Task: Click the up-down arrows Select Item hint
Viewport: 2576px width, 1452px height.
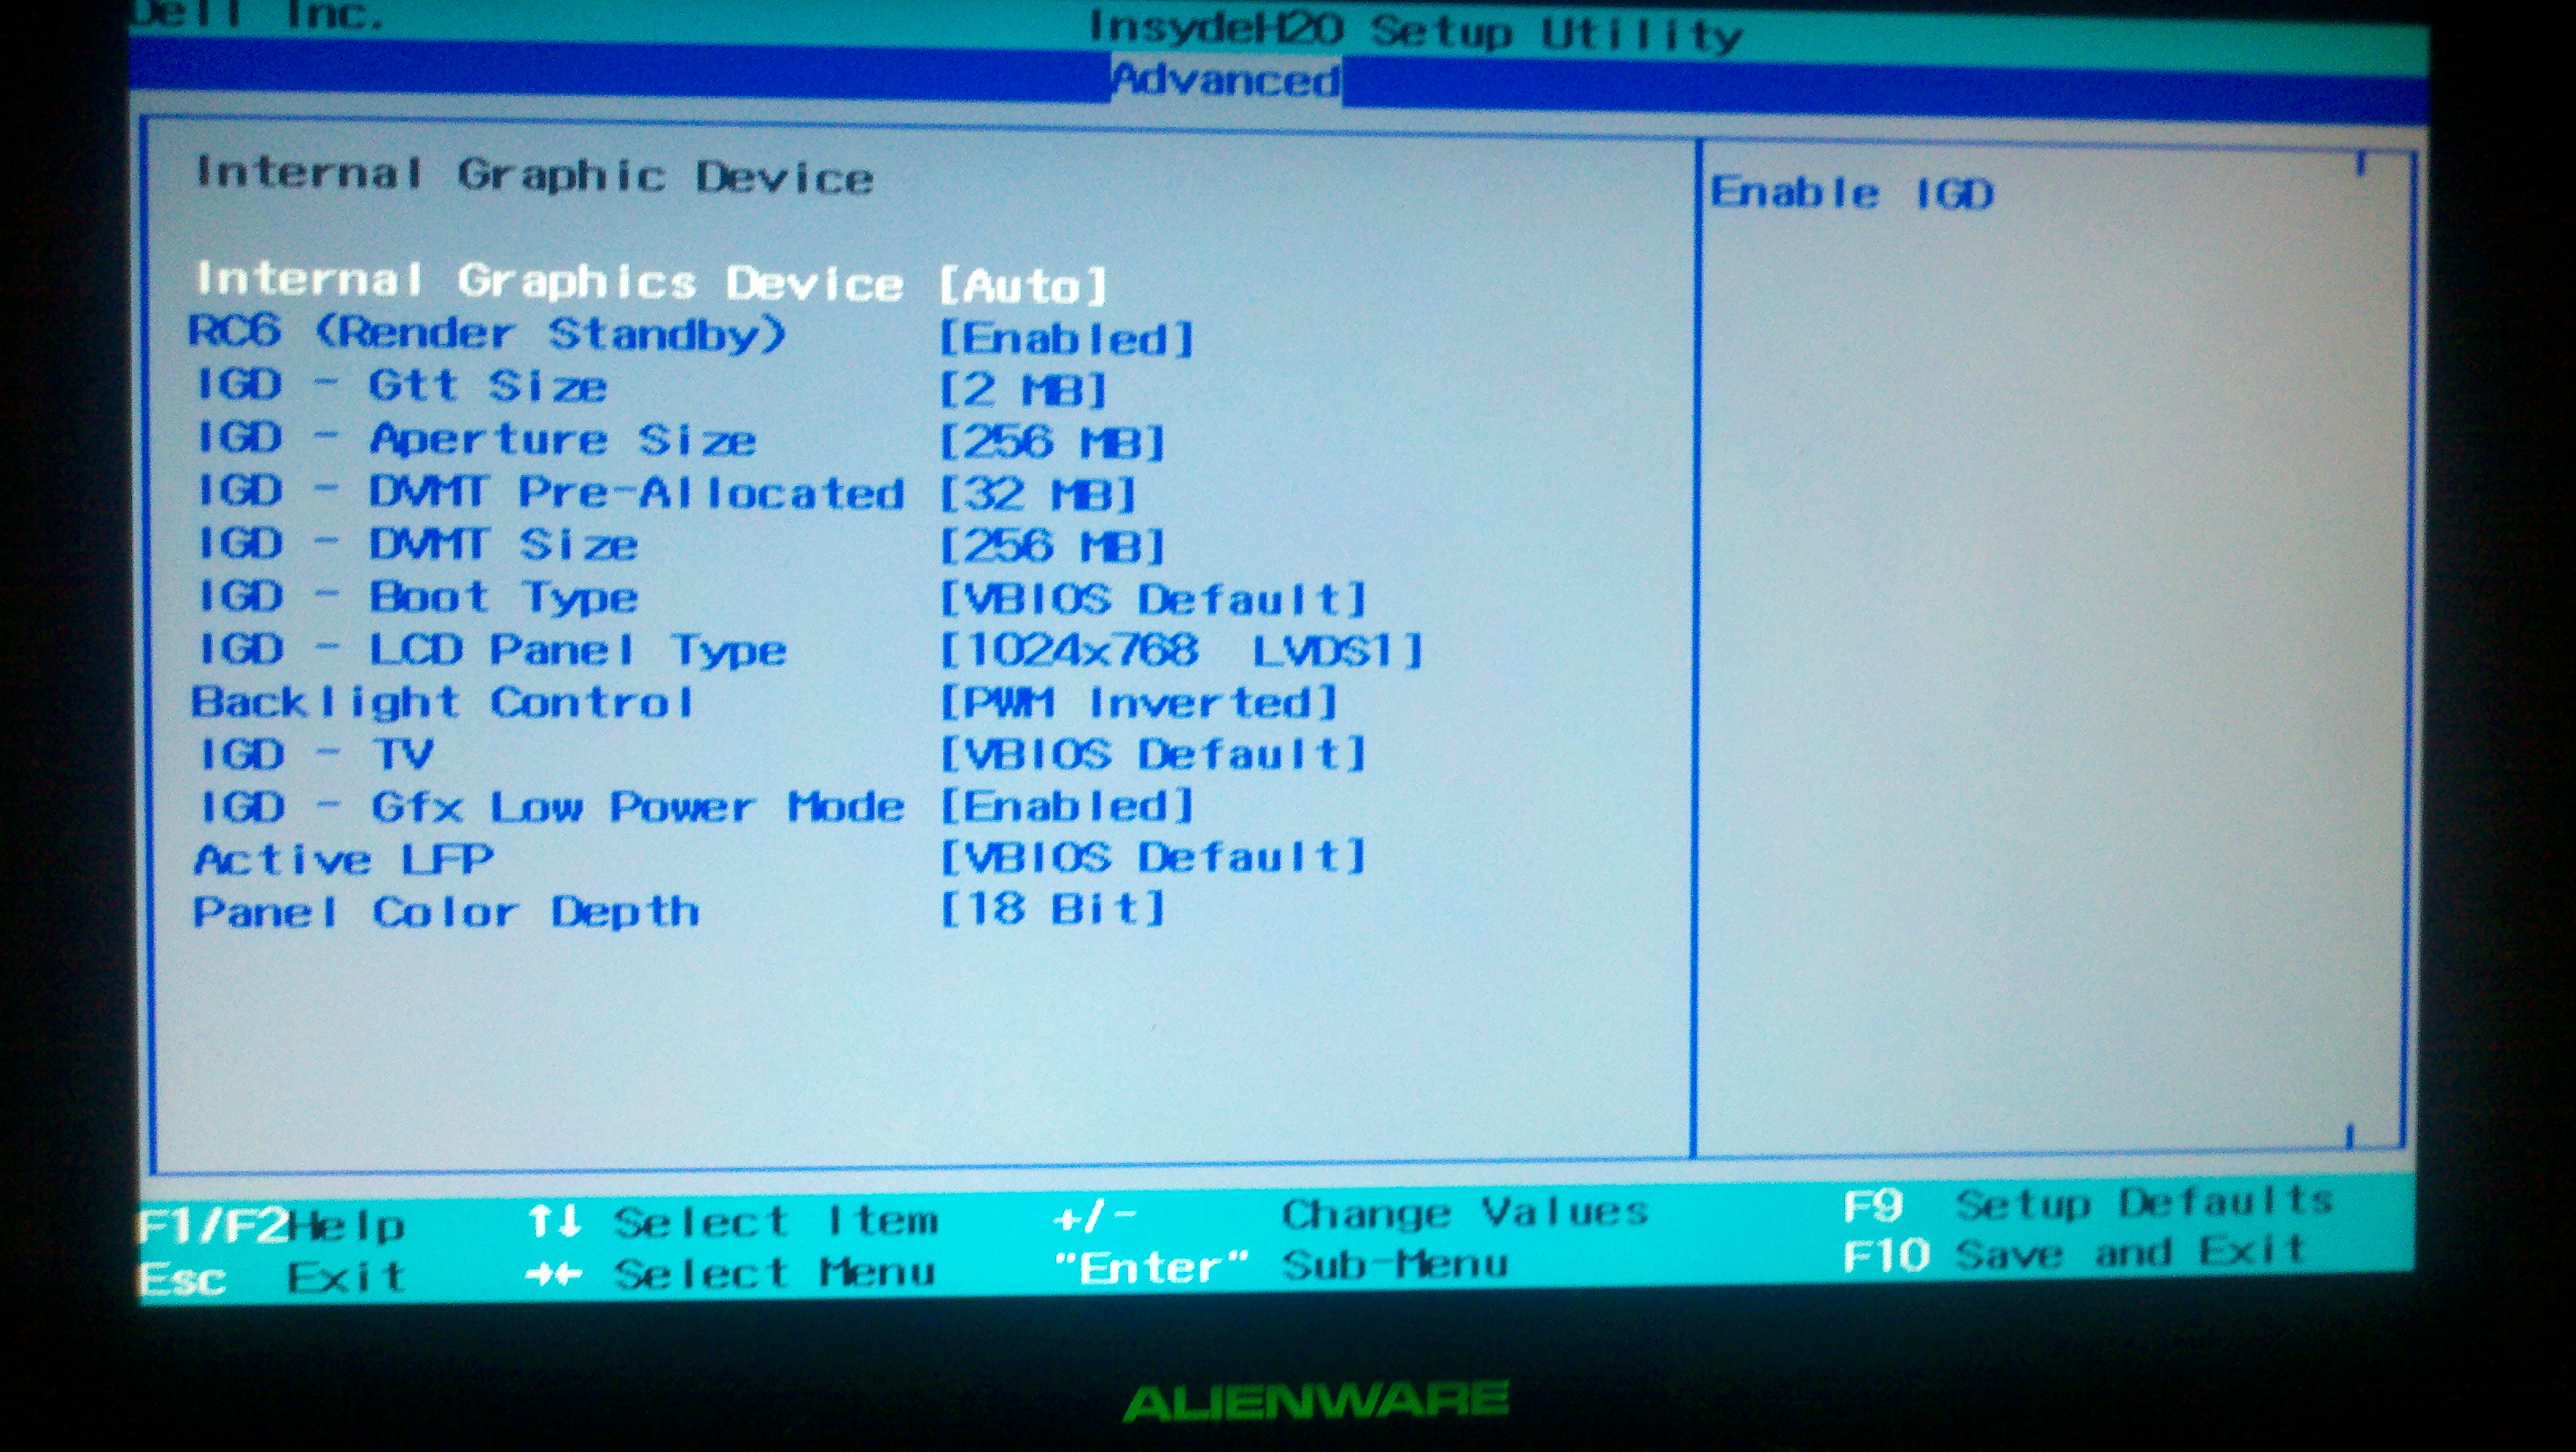Action: (x=733, y=1221)
